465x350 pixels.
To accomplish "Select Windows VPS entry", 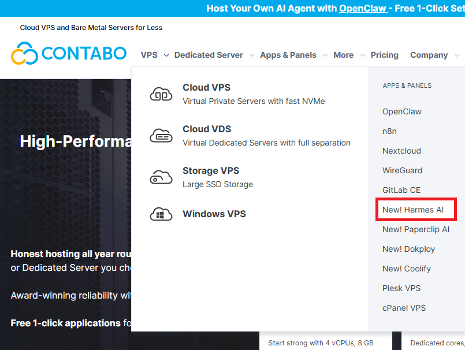I will click(214, 214).
